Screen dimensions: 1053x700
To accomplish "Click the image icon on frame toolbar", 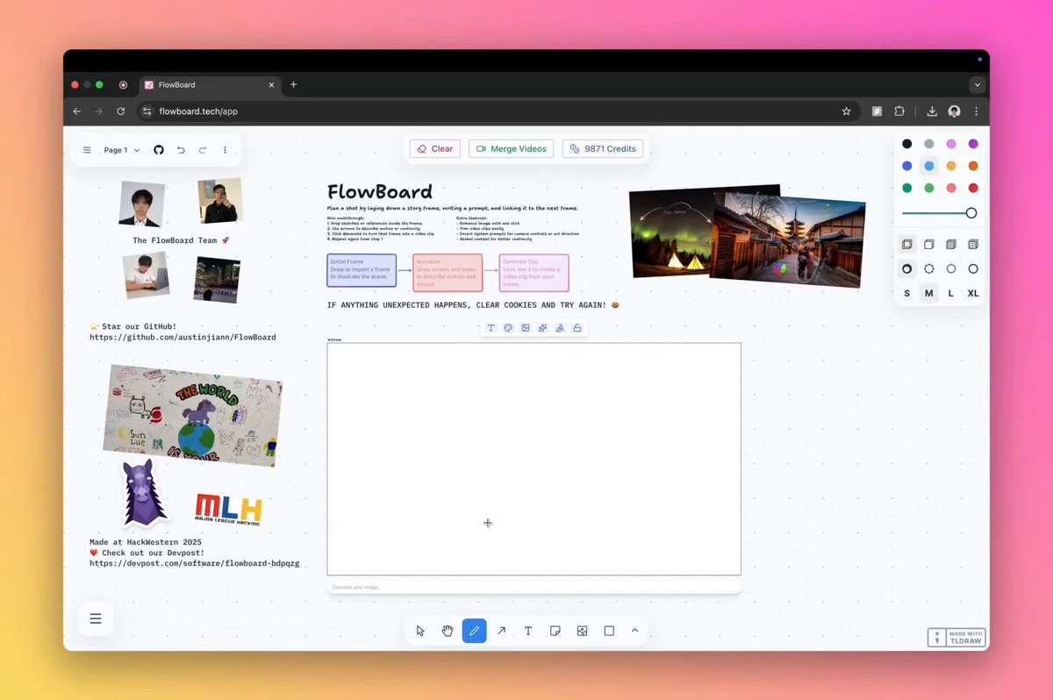I will tap(526, 328).
